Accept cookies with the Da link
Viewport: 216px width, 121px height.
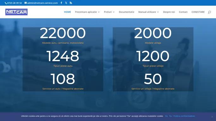166,116
